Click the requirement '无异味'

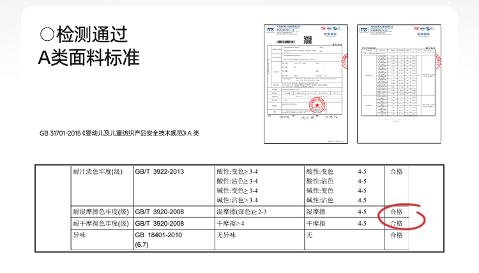pyautogui.click(x=226, y=235)
